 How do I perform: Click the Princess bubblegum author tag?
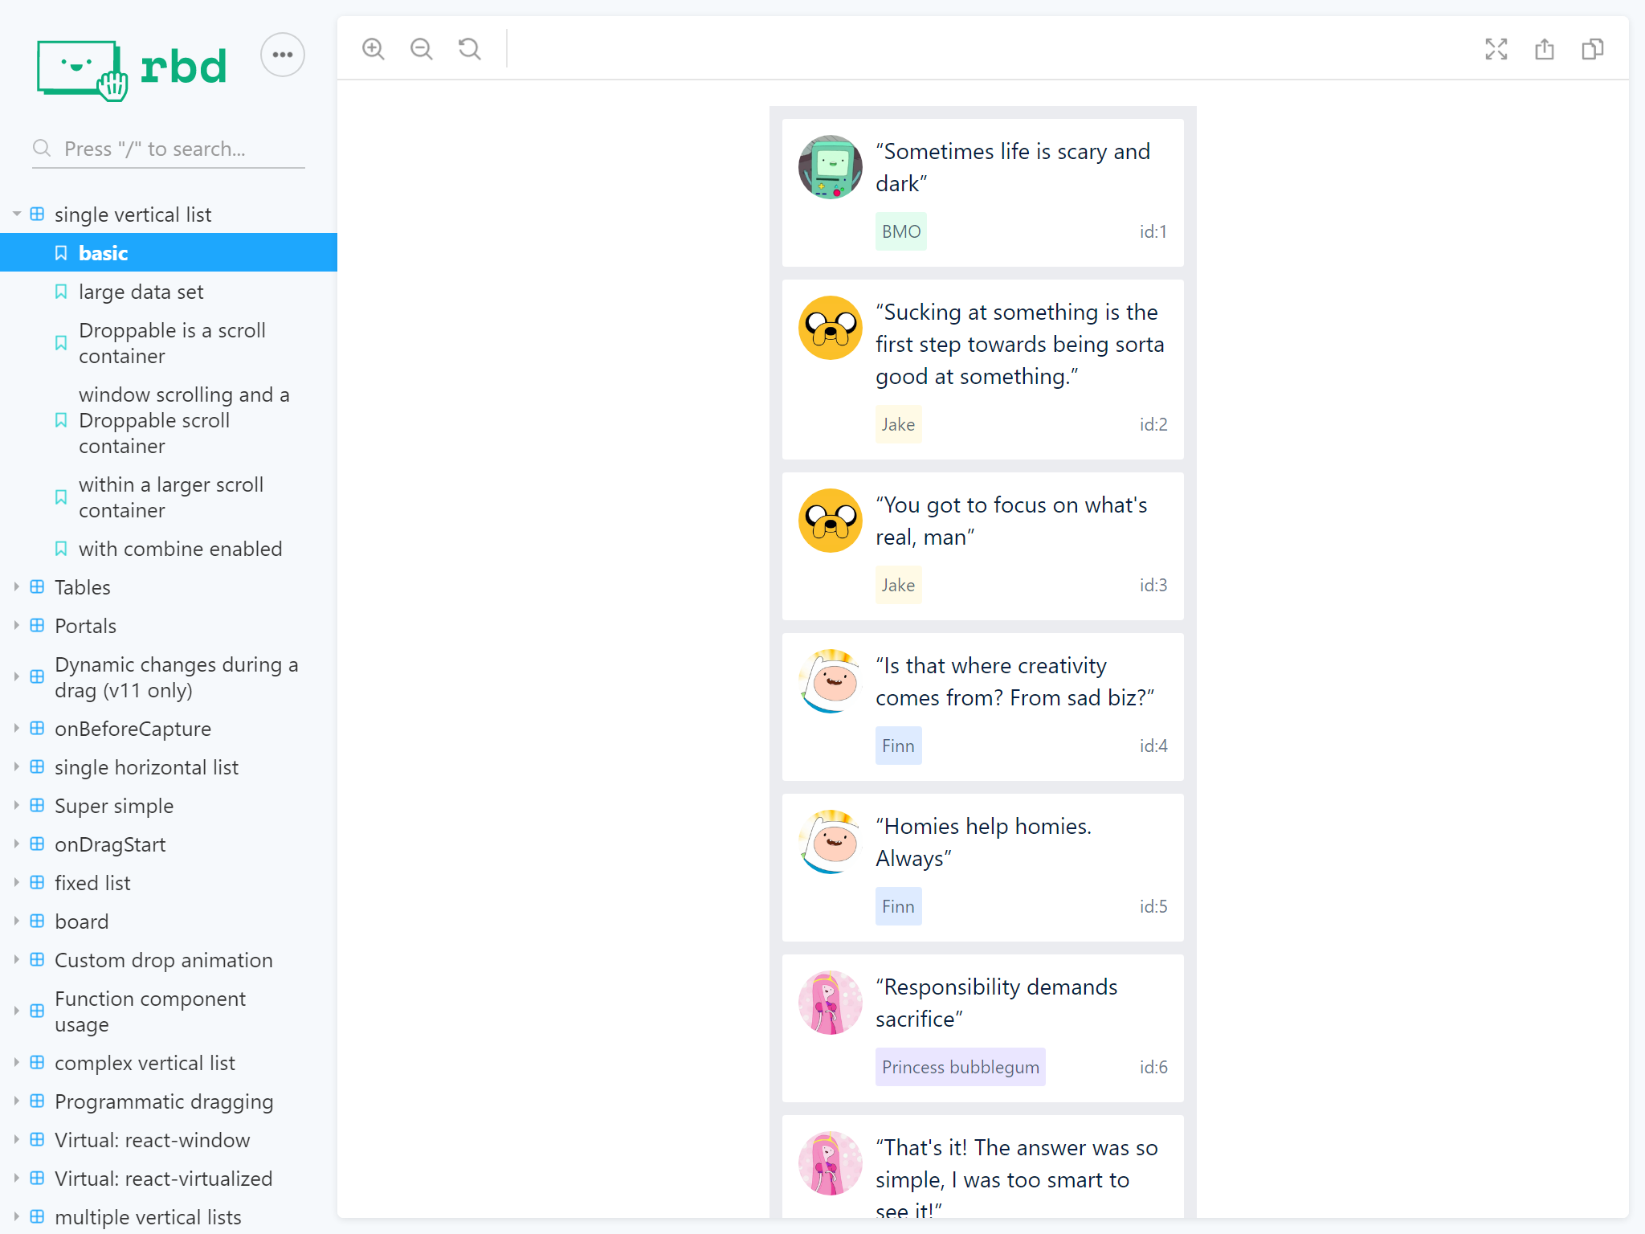(x=961, y=1067)
